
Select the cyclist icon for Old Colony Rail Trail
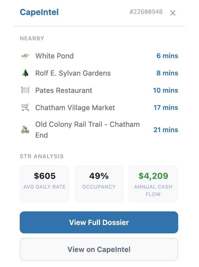click(25, 129)
